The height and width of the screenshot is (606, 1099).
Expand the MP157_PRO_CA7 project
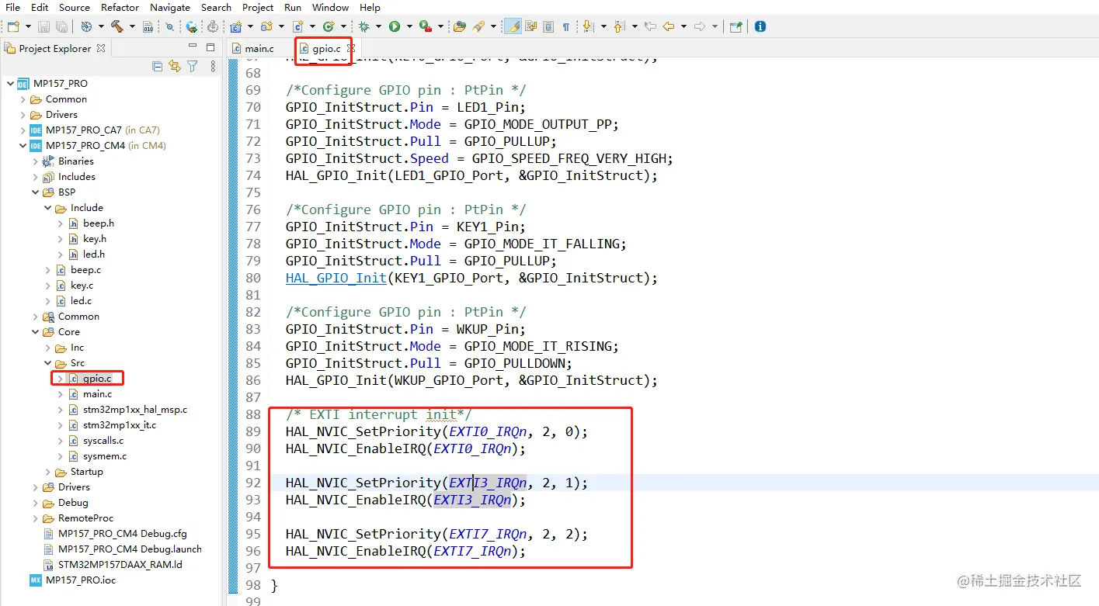(23, 130)
